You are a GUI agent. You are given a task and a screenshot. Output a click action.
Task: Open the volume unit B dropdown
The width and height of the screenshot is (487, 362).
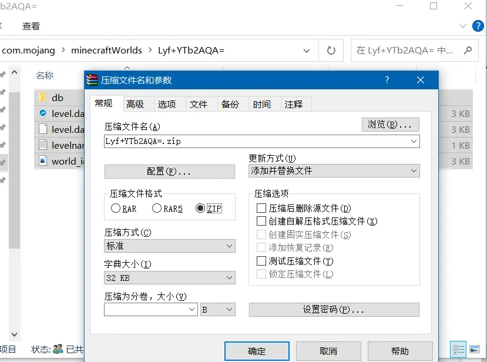[x=229, y=310]
